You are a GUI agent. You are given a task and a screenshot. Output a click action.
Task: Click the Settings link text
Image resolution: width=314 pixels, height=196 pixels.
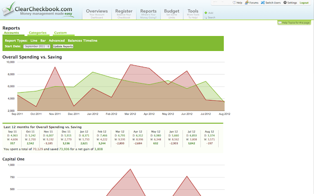pos(292,3)
